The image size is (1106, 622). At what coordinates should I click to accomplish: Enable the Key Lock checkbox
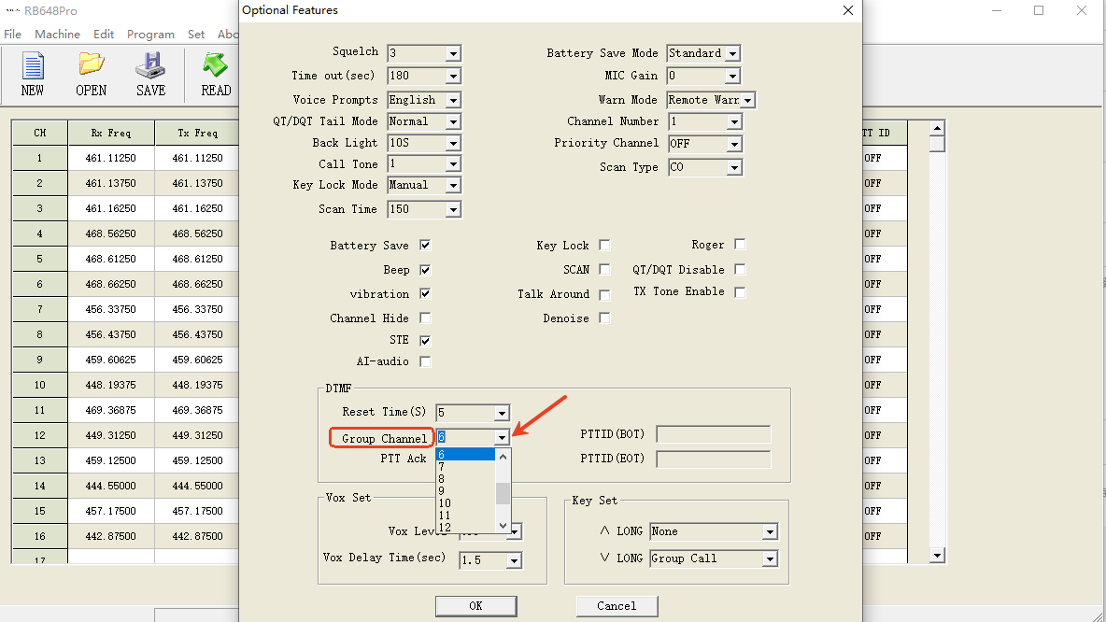pyautogui.click(x=604, y=246)
